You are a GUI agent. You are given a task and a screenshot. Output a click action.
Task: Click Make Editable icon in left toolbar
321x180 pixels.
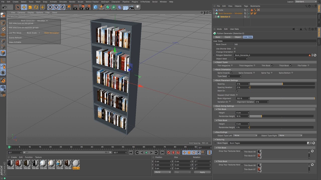click(x=3, y=16)
